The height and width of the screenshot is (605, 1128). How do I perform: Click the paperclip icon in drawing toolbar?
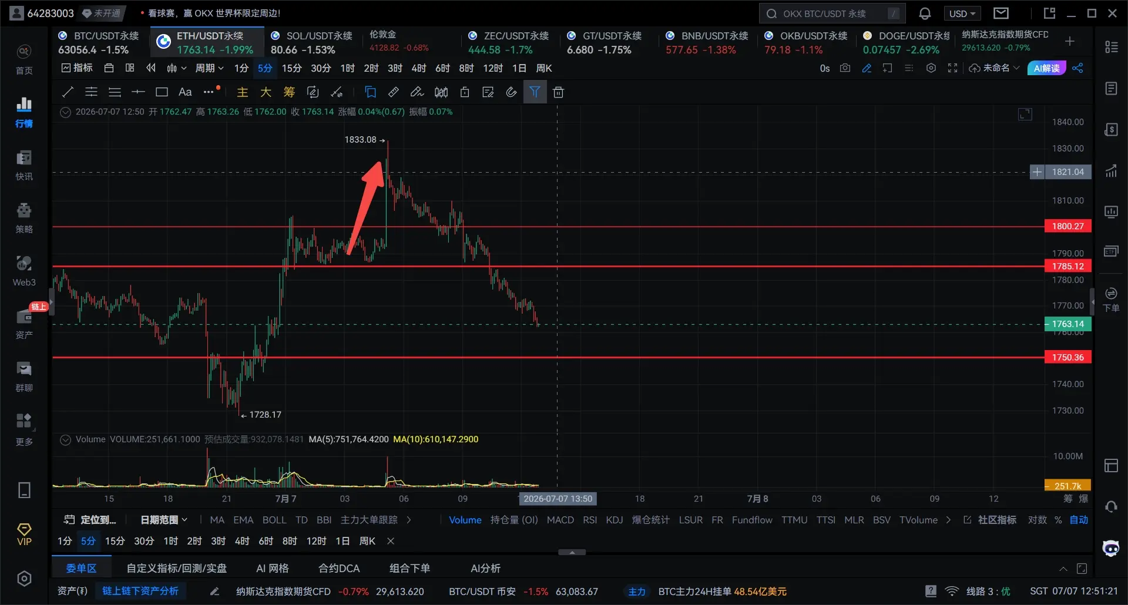[x=512, y=92]
